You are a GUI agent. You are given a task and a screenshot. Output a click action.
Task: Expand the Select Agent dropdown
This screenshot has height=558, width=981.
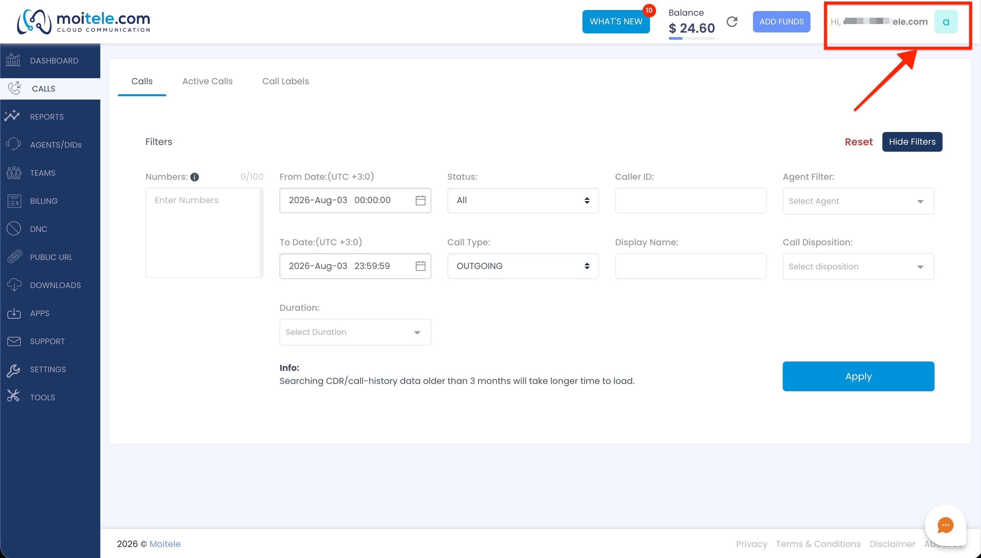coord(858,201)
